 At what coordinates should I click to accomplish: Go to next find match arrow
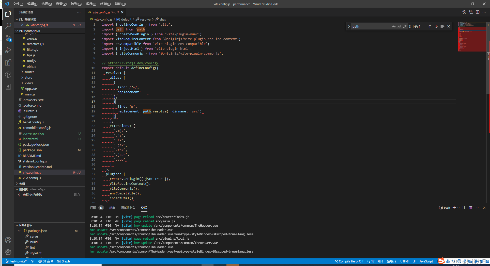point(436,26)
